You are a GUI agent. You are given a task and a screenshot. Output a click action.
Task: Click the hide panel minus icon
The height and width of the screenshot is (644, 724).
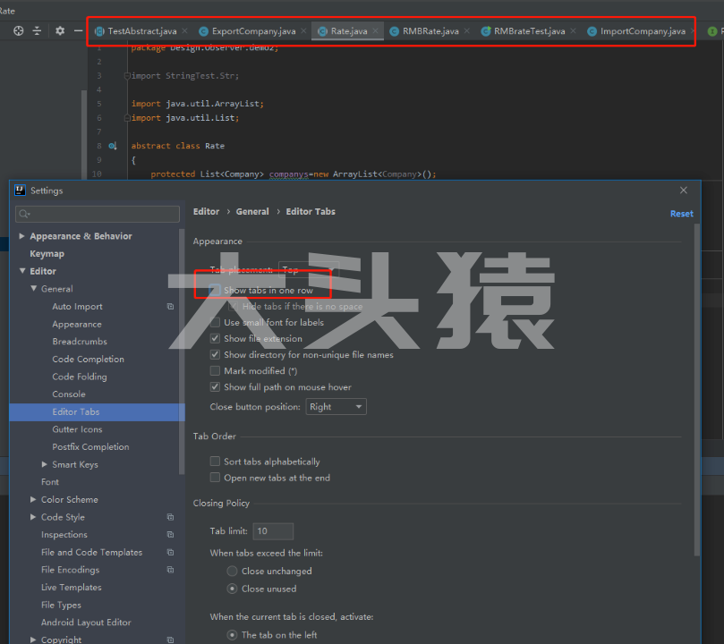coord(78,30)
